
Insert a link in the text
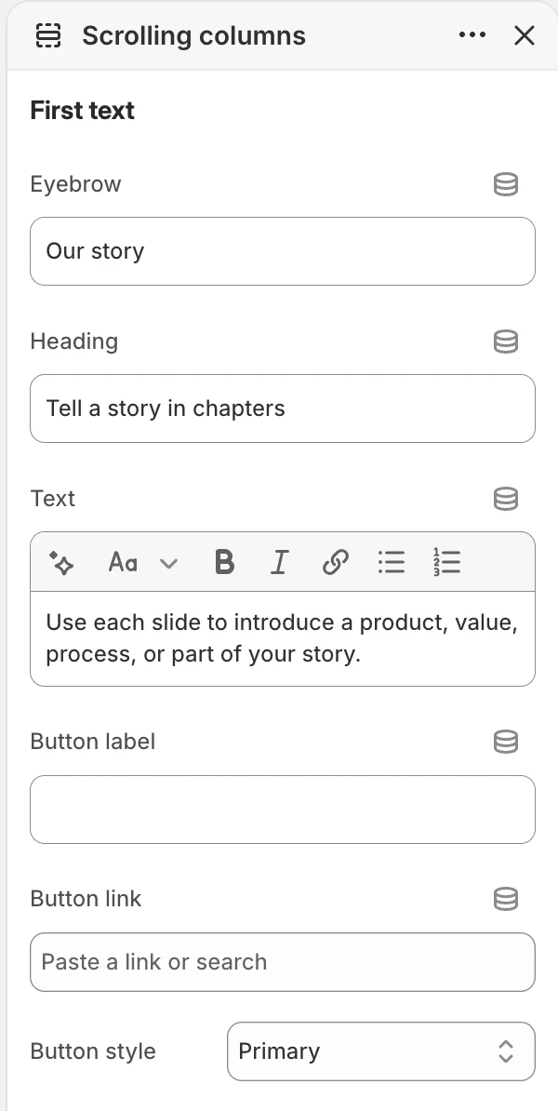click(335, 563)
